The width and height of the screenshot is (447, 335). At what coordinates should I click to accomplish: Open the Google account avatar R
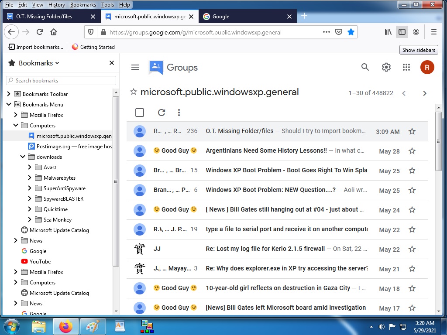coord(427,67)
